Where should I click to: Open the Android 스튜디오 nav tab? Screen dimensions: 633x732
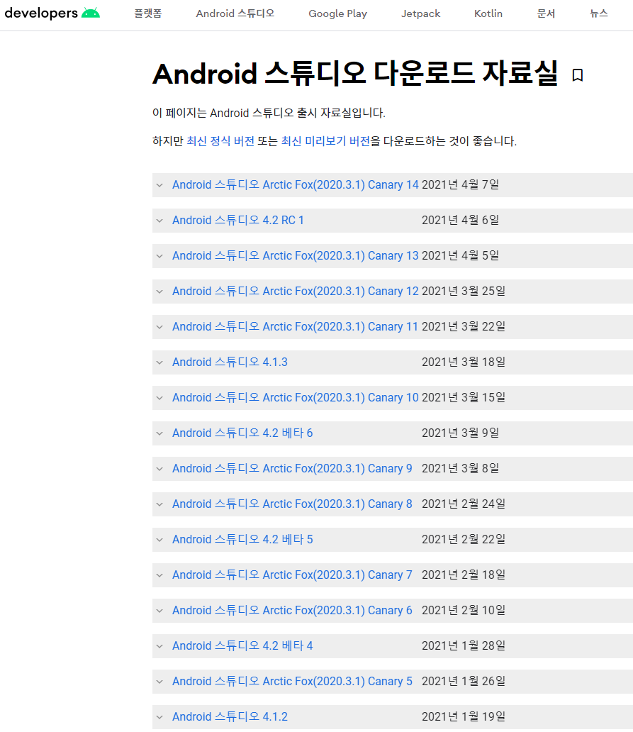(235, 13)
